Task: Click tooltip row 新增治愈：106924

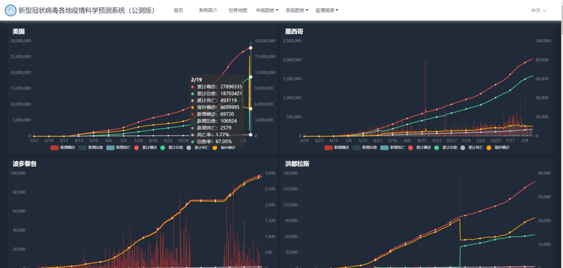Action: 214,121
